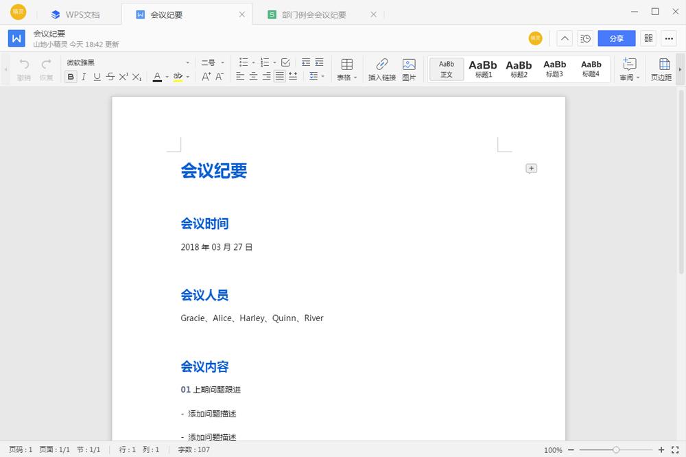The height and width of the screenshot is (457, 686).
Task: Center align text
Action: (x=253, y=76)
